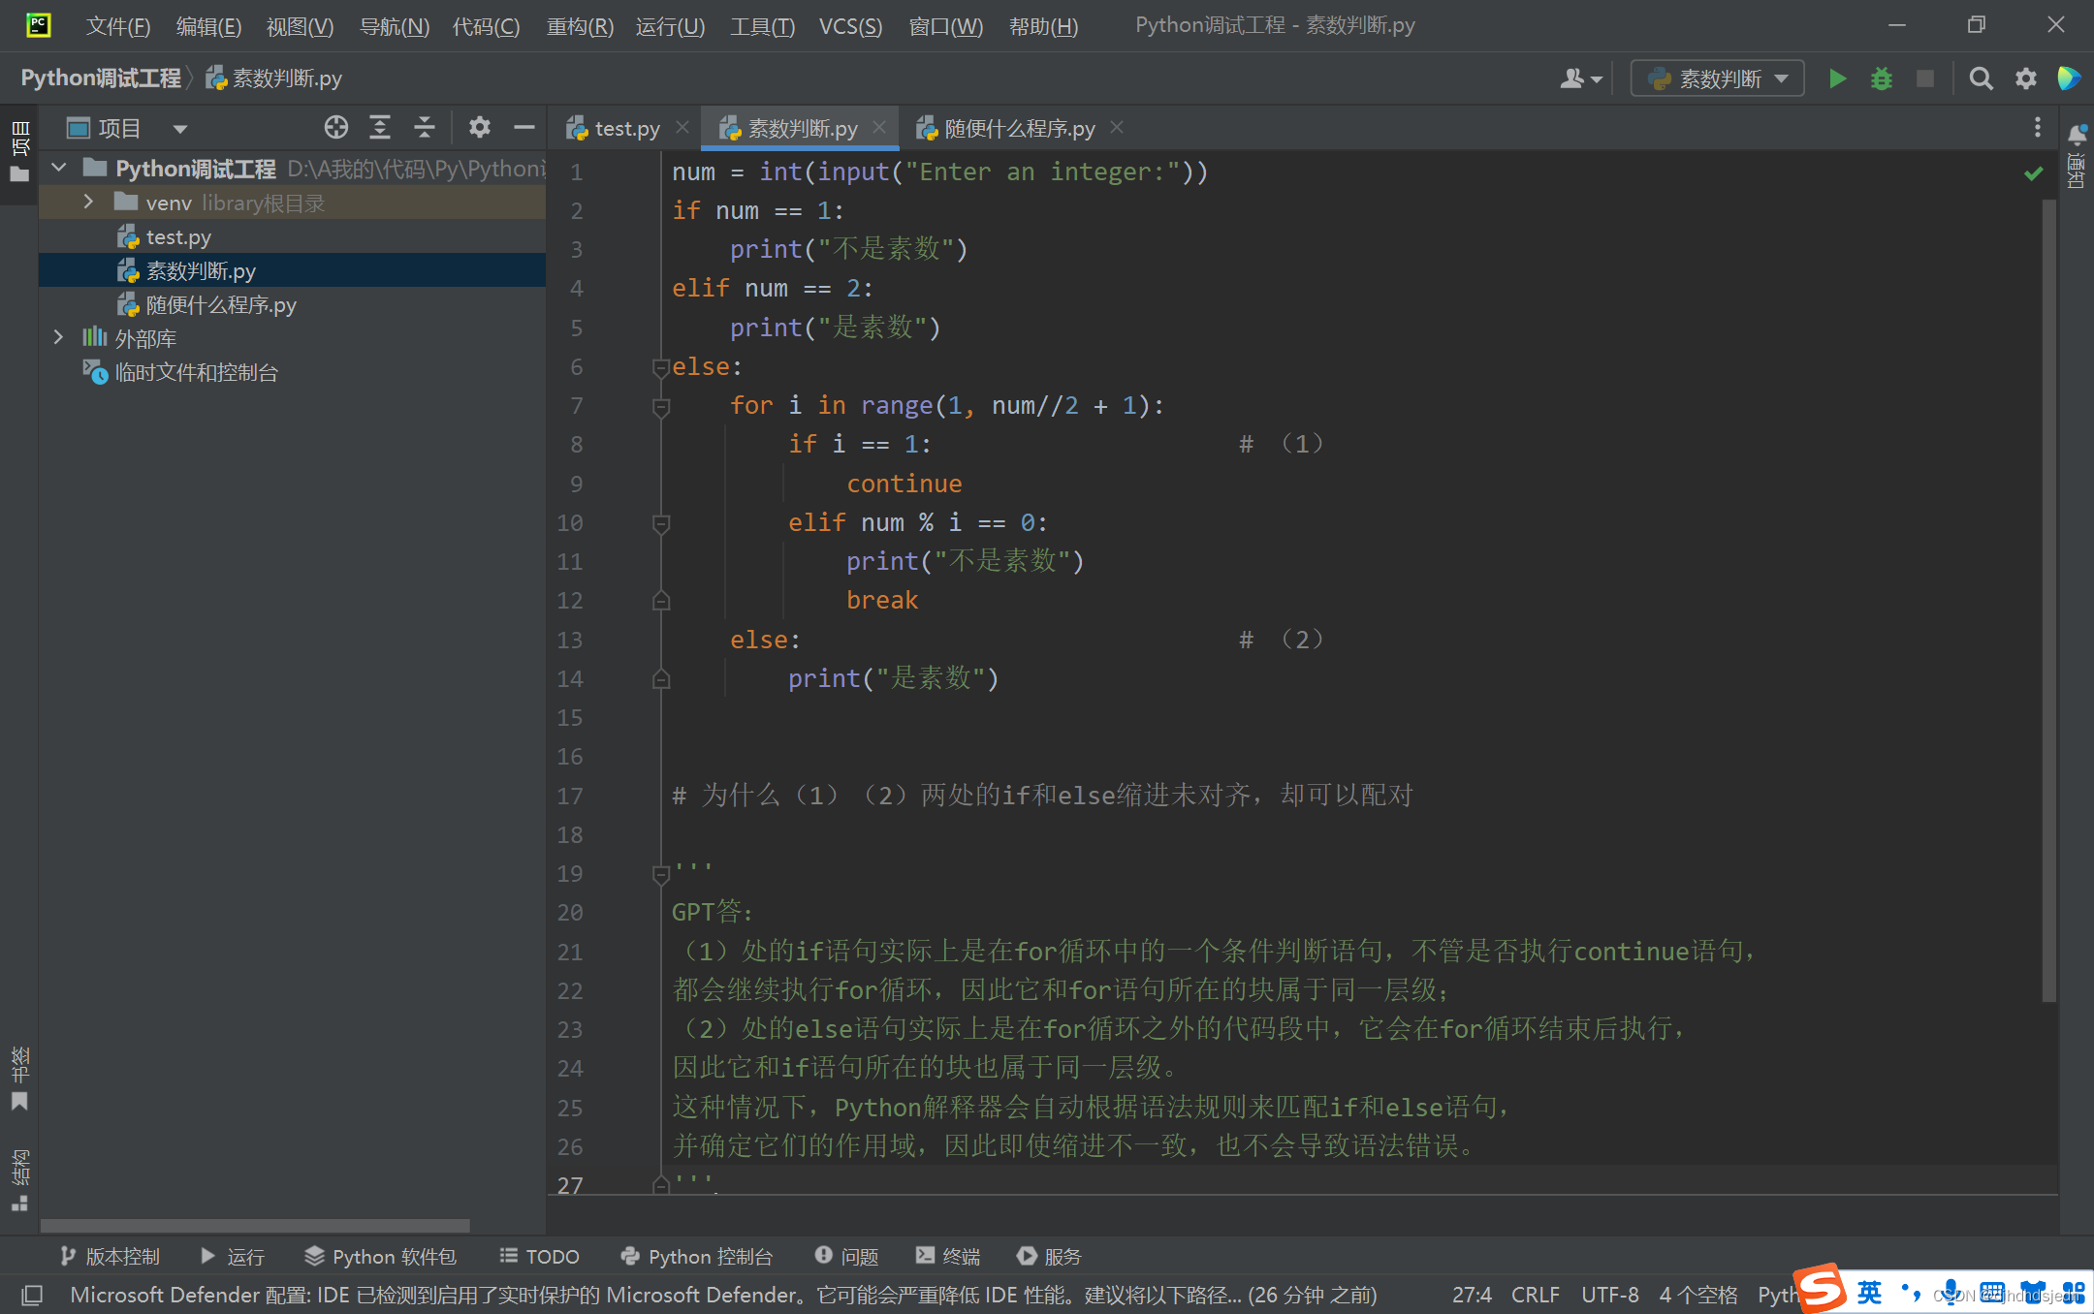Open editor tabs more options menu
The width and height of the screenshot is (2094, 1314).
tap(2037, 128)
